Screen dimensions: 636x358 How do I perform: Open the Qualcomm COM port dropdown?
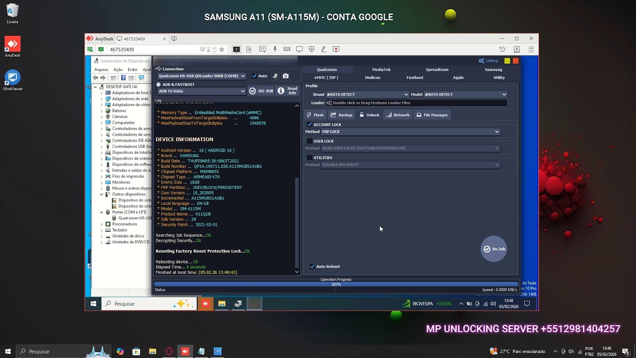[x=202, y=76]
